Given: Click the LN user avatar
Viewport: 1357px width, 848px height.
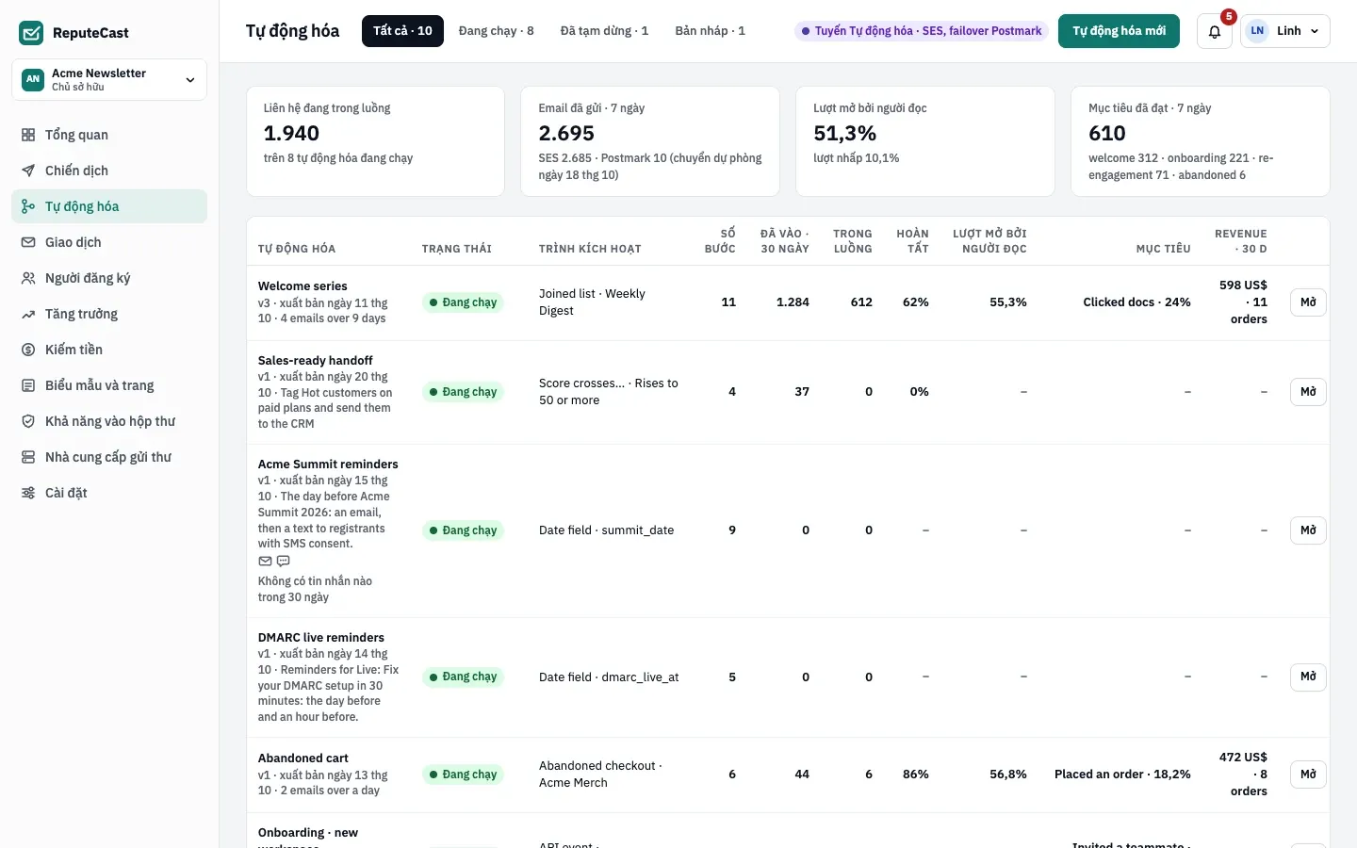Looking at the screenshot, I should (1257, 31).
